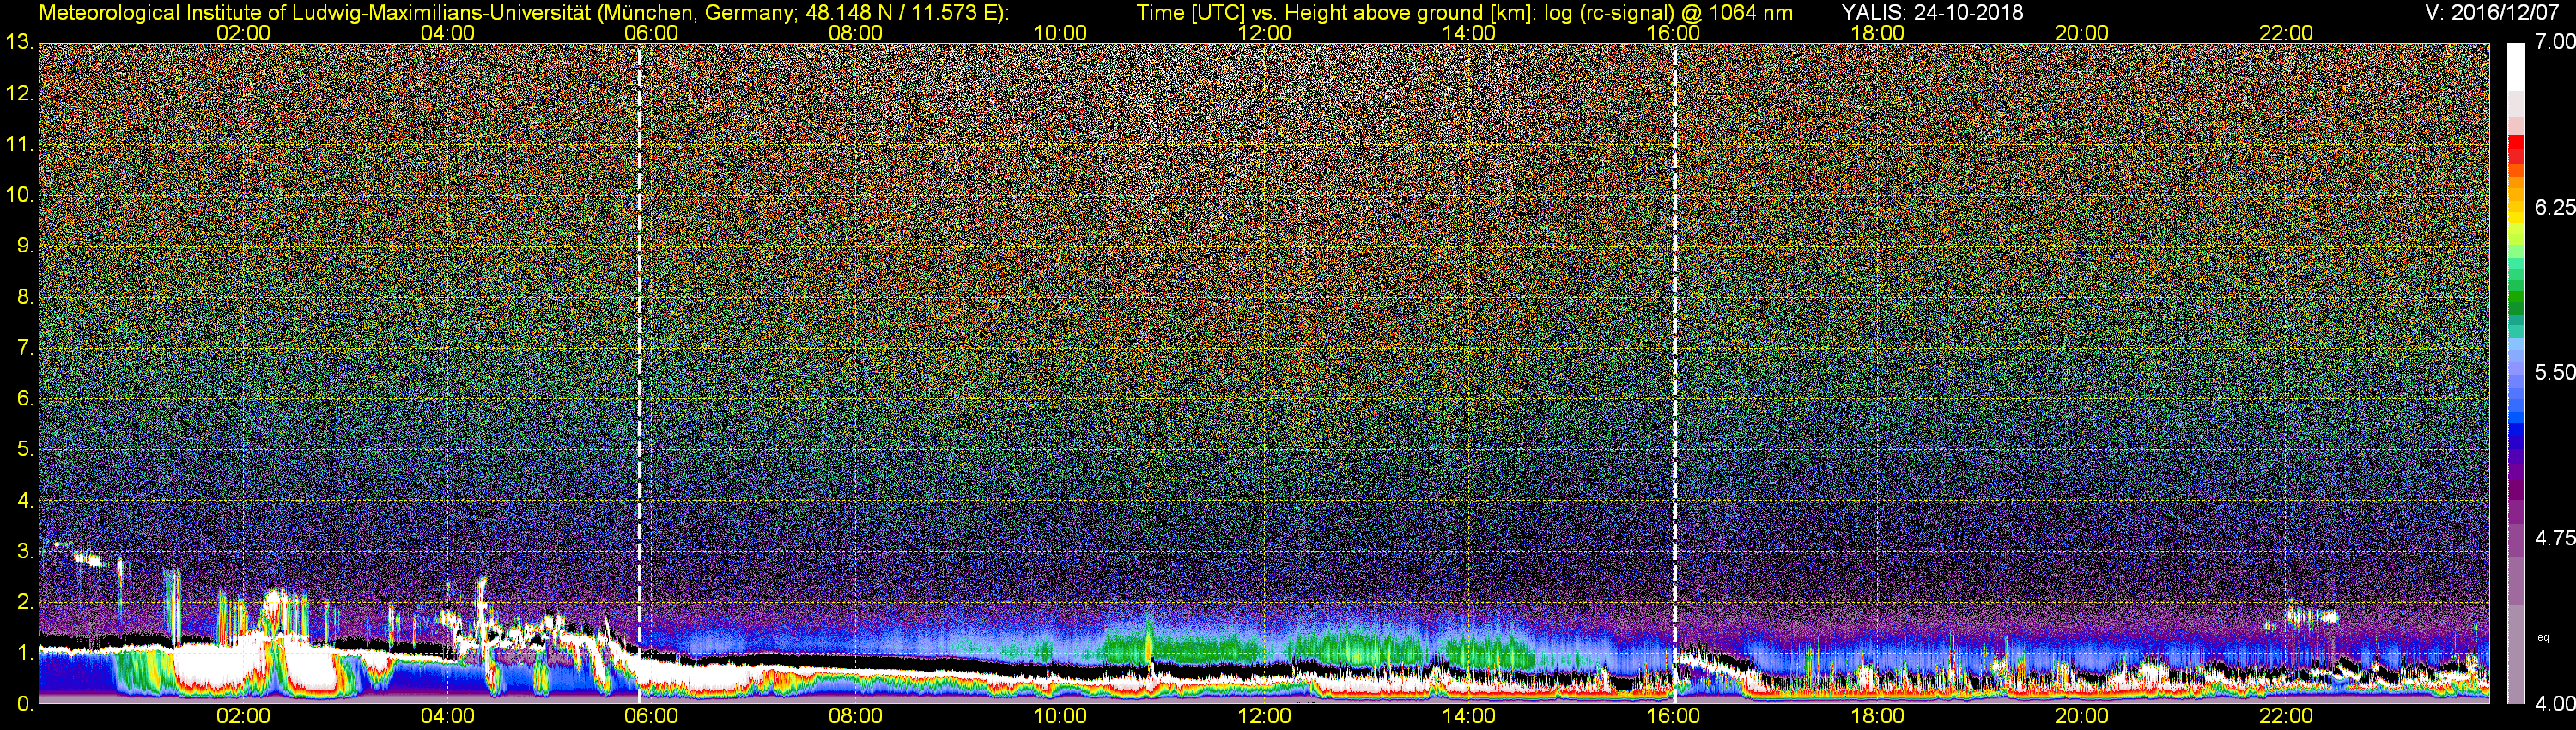The image size is (2576, 730).
Task: Click the 7 km height-axis label
Action: 25,348
